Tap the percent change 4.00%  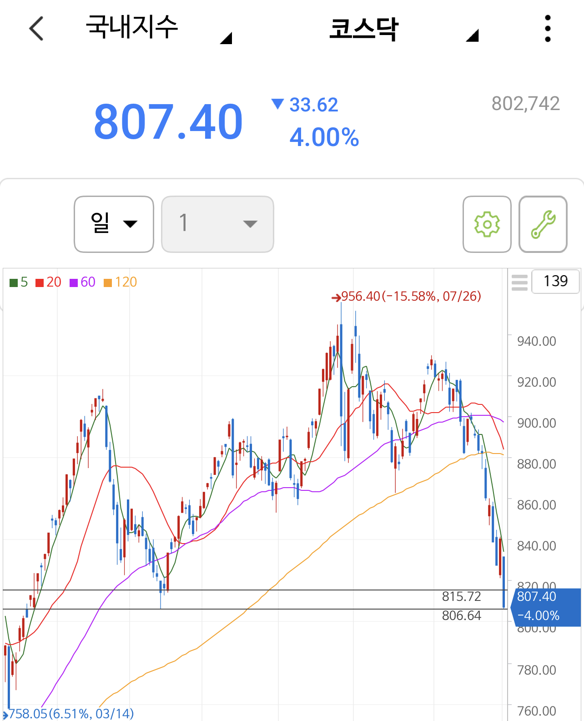point(324,137)
